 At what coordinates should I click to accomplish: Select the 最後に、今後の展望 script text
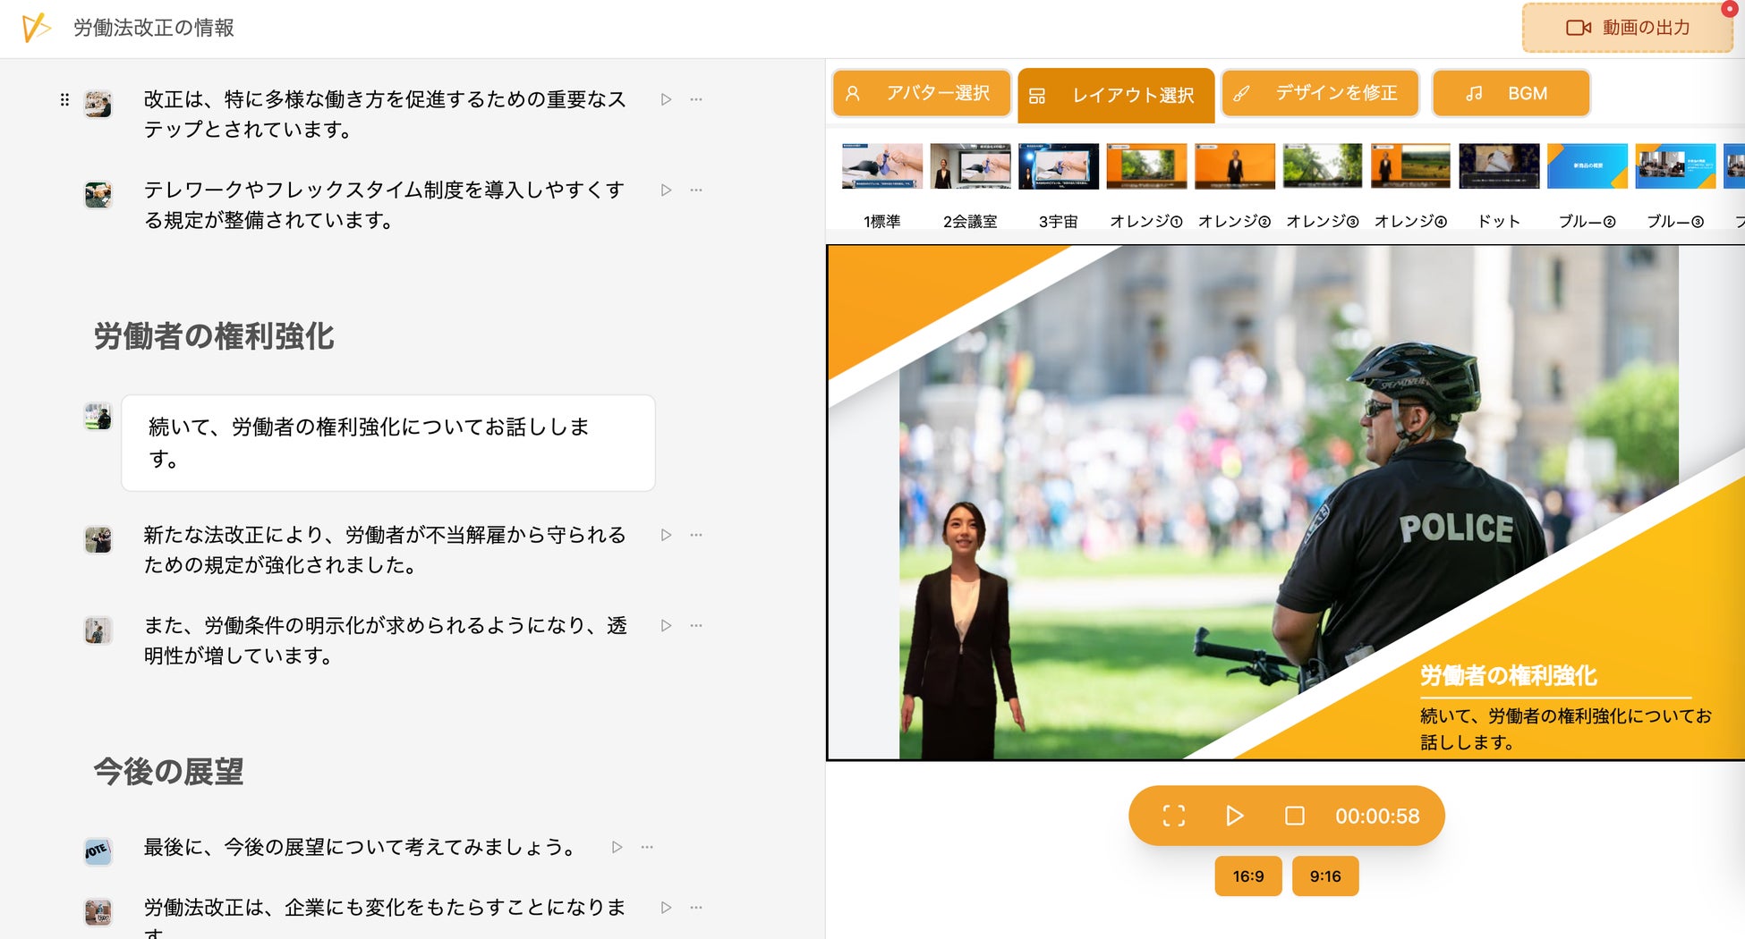click(359, 847)
